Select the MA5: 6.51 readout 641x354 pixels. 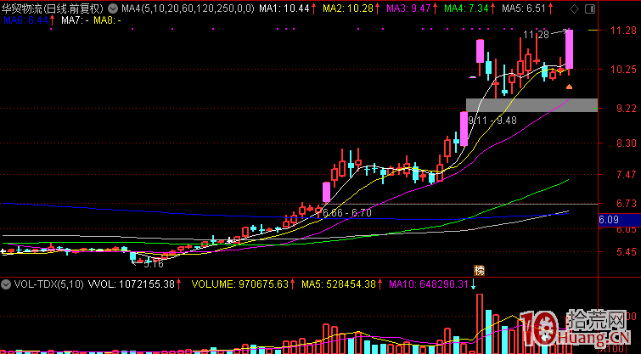pos(524,8)
